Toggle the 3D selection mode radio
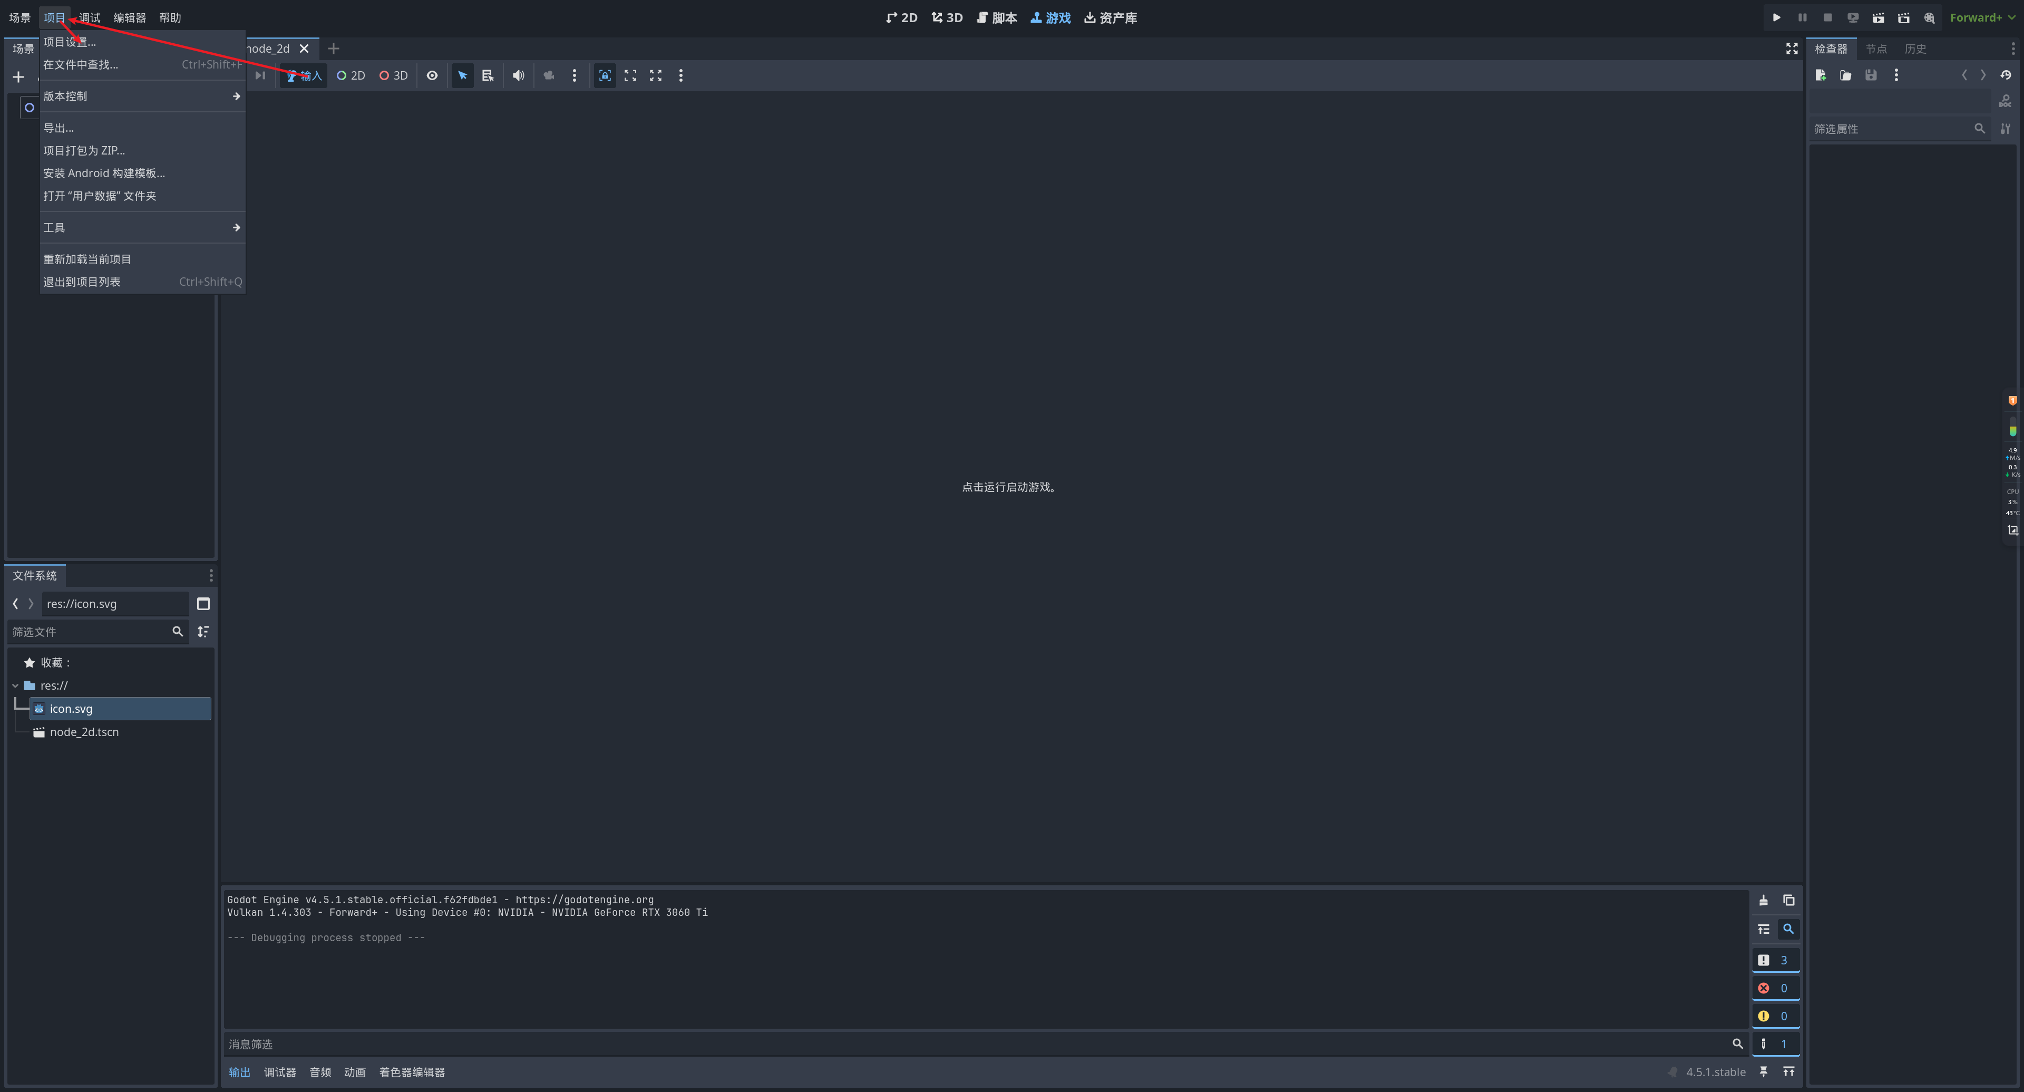Viewport: 2024px width, 1092px height. pyautogui.click(x=394, y=75)
